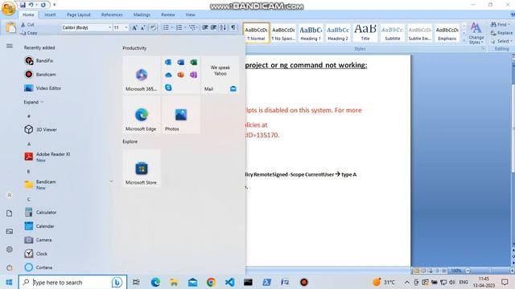The width and height of the screenshot is (515, 289).
Task: Open Mail live tile
Action: click(220, 75)
